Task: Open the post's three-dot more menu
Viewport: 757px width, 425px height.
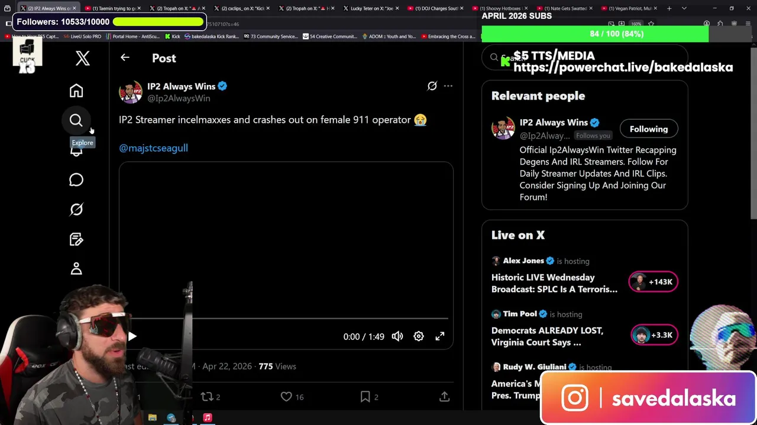Action: coord(448,86)
